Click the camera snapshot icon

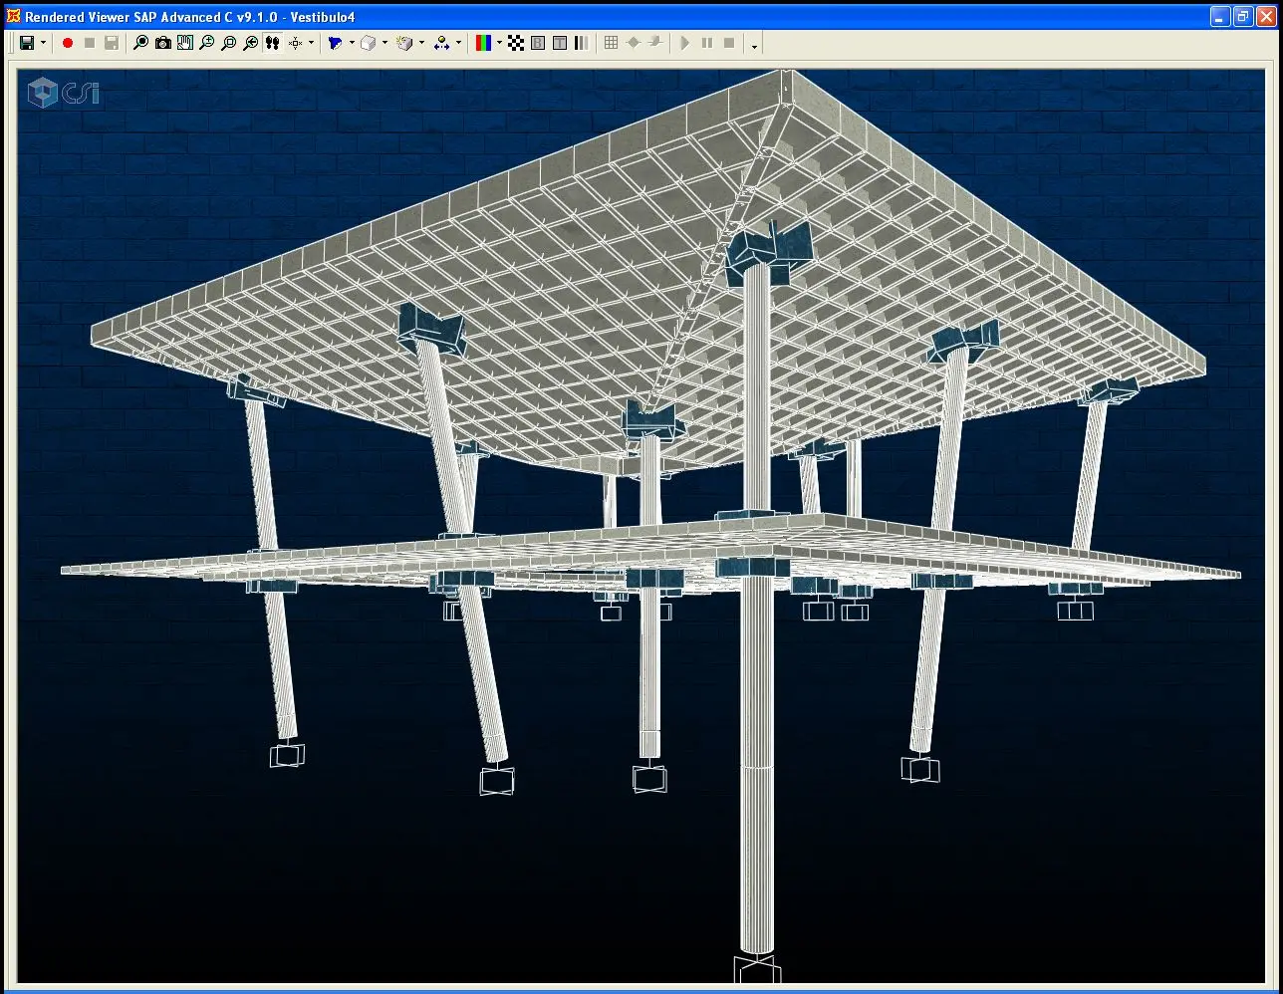(x=162, y=43)
